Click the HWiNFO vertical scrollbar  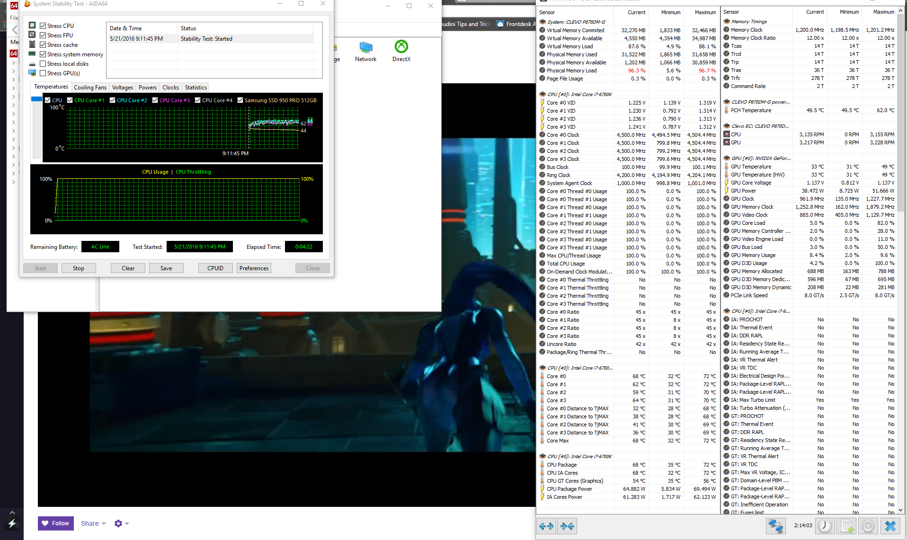(x=901, y=114)
